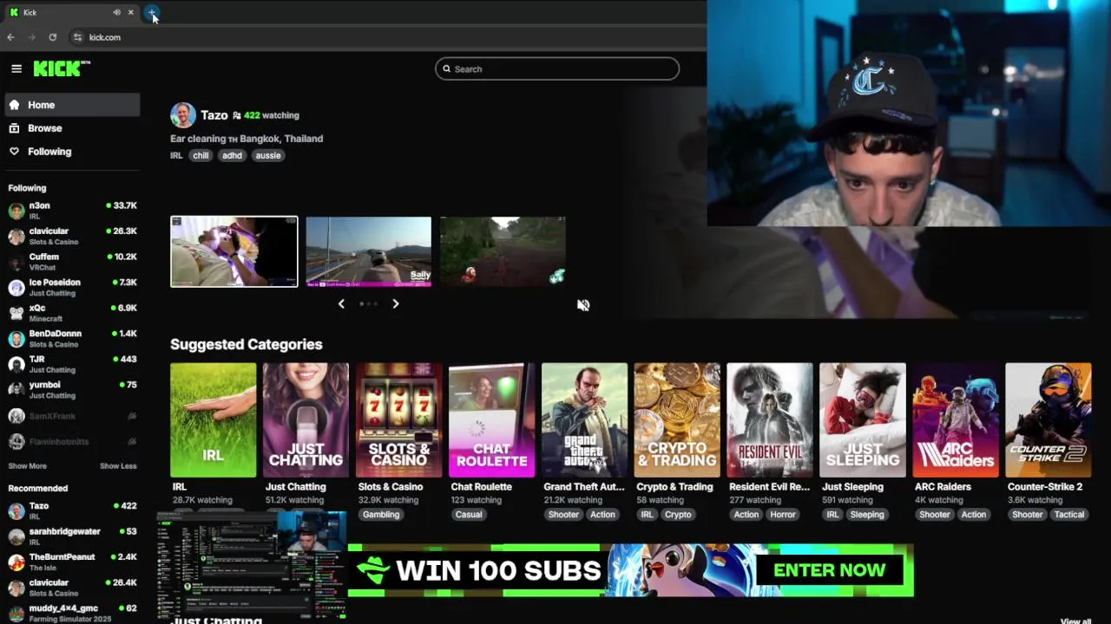Open the Grand Theft Auto category card
This screenshot has height=624, width=1111.
click(x=584, y=420)
